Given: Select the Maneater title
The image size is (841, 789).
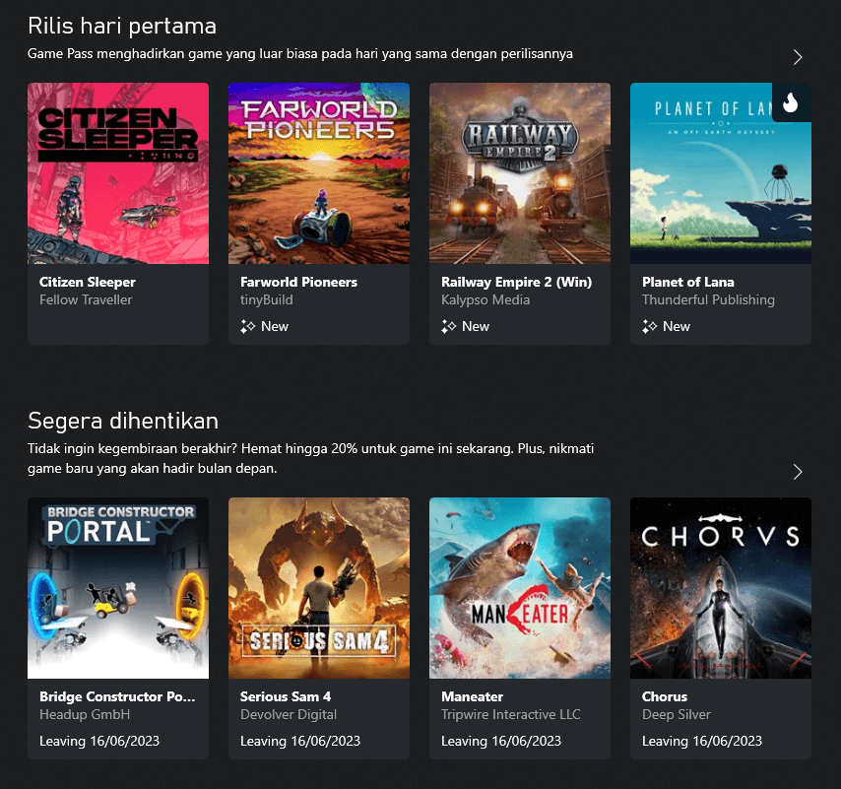Looking at the screenshot, I should click(x=472, y=696).
